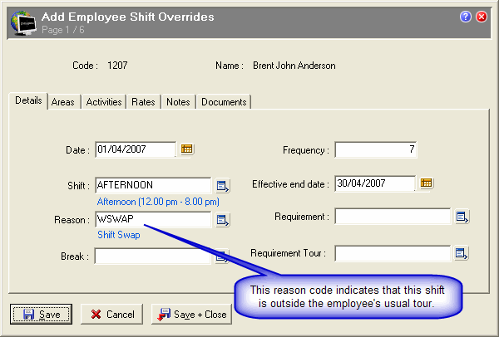
Task: Open lookup list for Break field
Action: click(x=223, y=257)
